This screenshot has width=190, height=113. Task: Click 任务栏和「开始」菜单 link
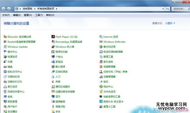[x=115, y=72]
